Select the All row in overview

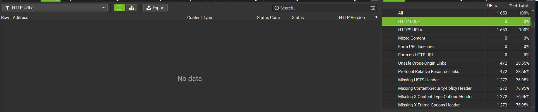point(400,13)
